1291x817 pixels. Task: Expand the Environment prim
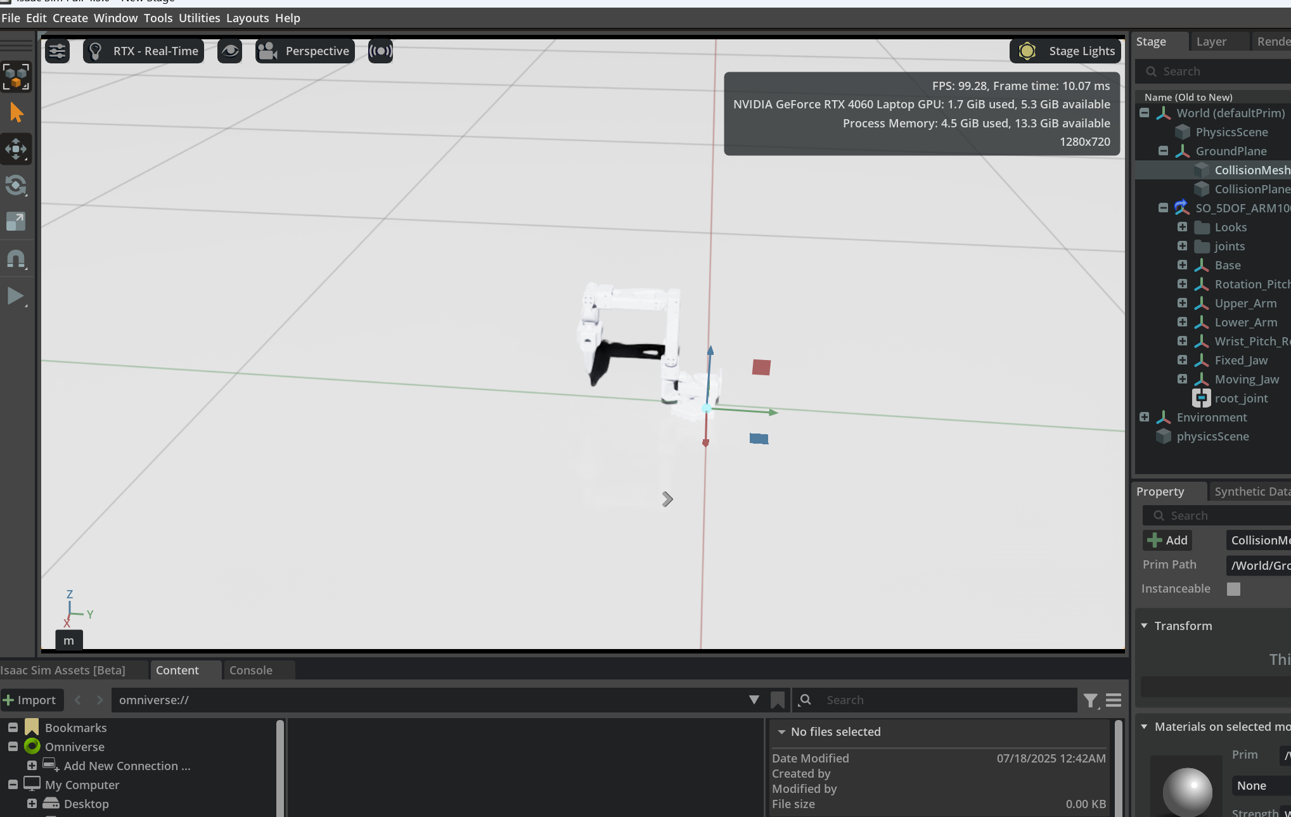pyautogui.click(x=1144, y=417)
